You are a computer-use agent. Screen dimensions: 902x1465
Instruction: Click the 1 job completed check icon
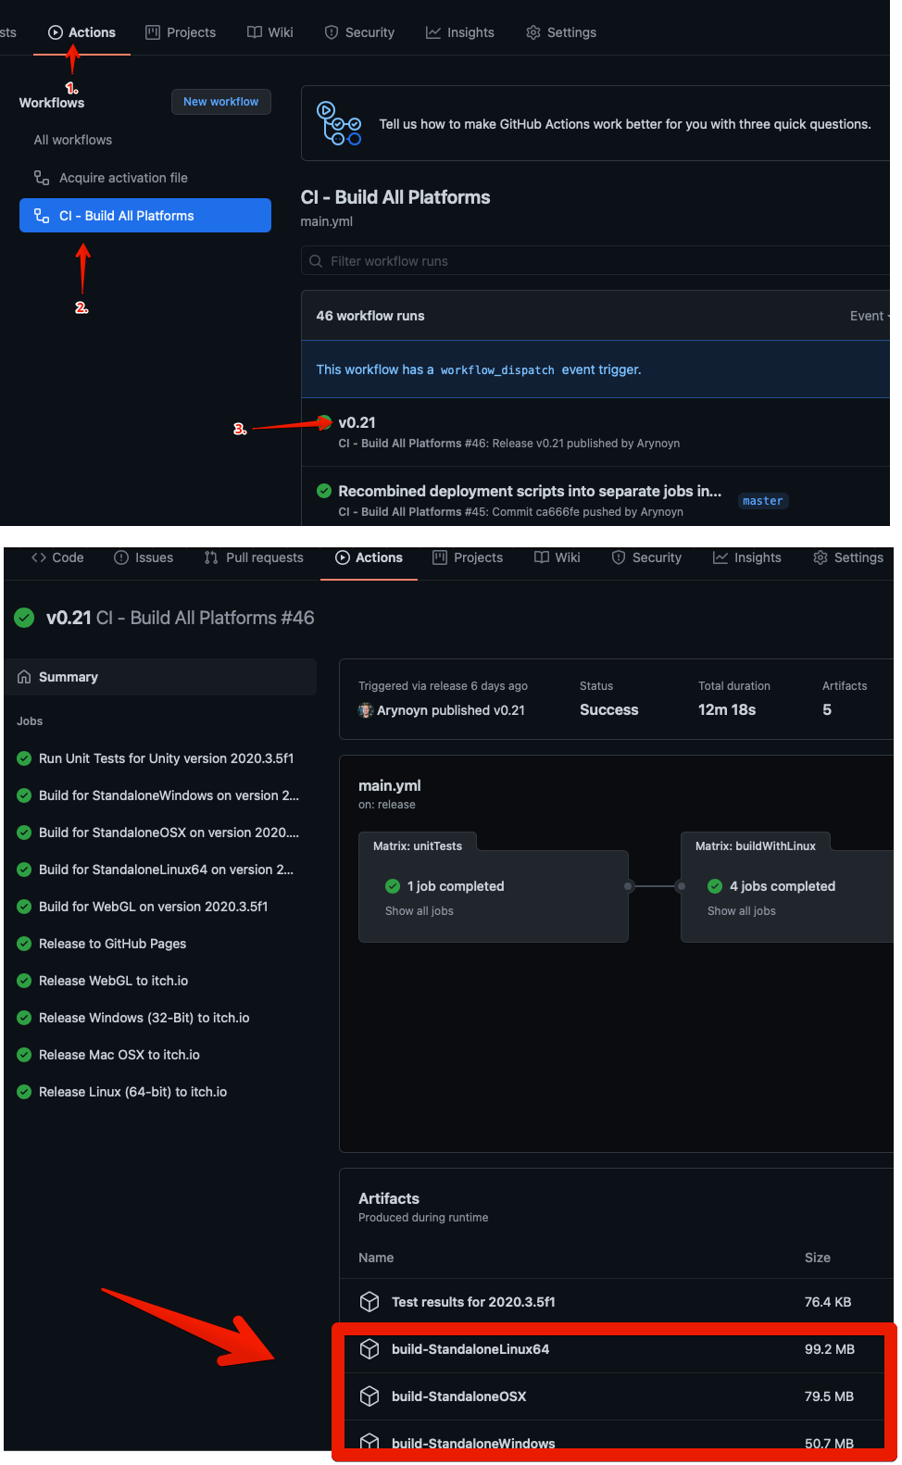point(393,886)
